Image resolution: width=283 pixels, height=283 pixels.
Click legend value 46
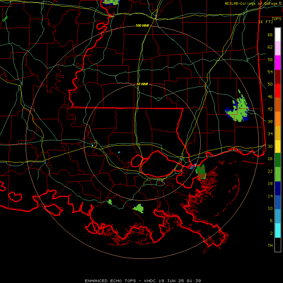tap(270, 97)
